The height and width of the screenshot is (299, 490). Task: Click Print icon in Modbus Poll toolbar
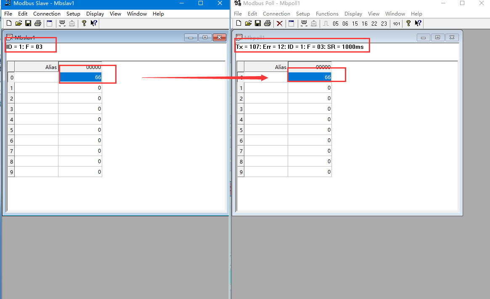point(267,23)
